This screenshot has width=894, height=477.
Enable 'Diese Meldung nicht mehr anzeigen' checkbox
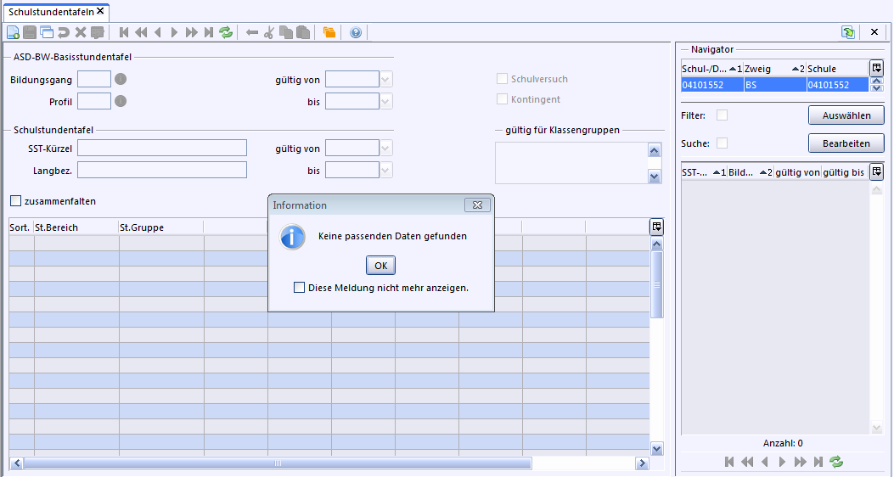pos(299,288)
